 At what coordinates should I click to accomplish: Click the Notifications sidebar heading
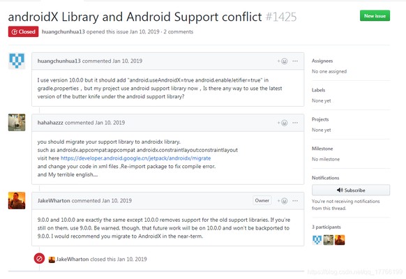pyautogui.click(x=325, y=178)
